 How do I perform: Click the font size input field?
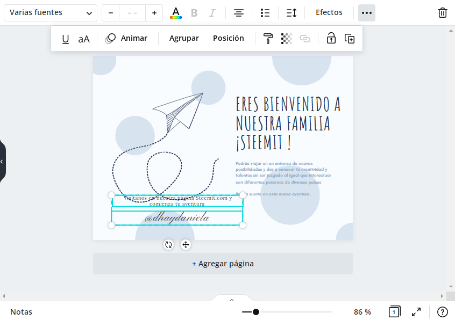click(x=132, y=13)
